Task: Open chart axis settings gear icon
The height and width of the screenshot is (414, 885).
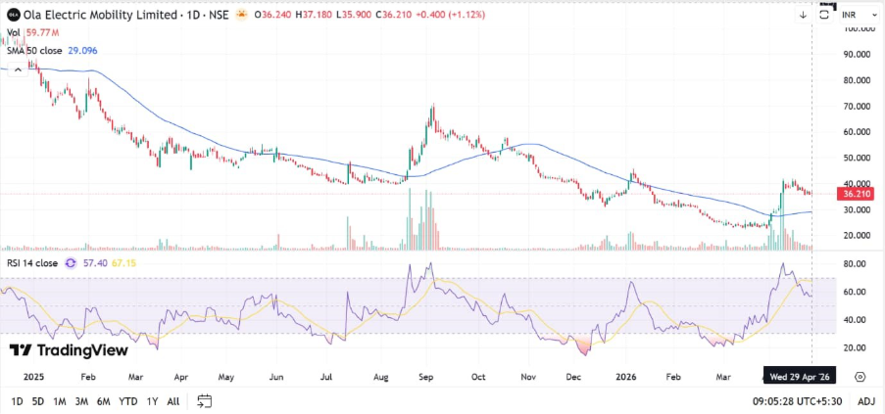Action: pos(859,376)
